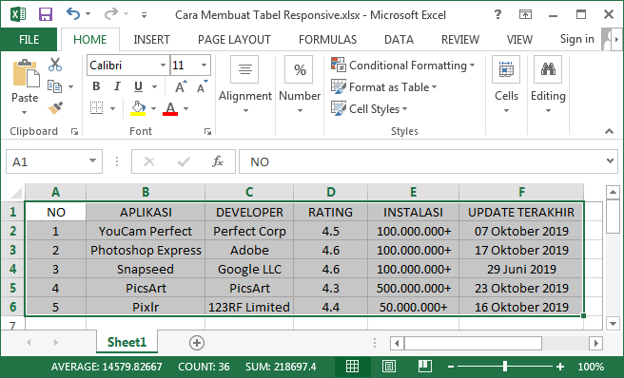Open the Excel Help question mark
This screenshot has height=378, width=624.
(497, 14)
